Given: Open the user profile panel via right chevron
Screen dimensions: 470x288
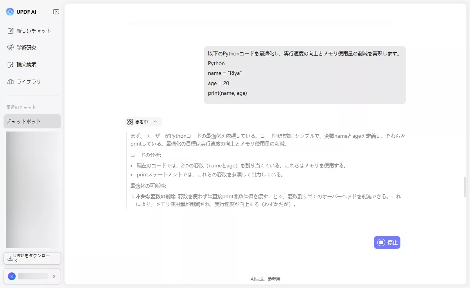Looking at the screenshot, I should click(x=55, y=276).
